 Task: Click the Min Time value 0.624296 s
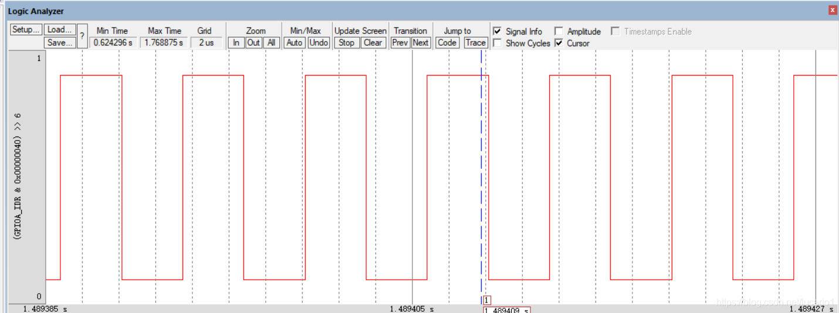tap(113, 42)
